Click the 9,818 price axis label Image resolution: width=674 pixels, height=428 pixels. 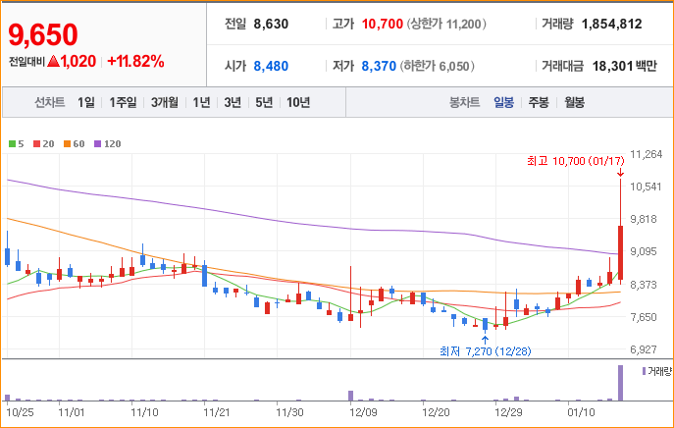tap(644, 219)
